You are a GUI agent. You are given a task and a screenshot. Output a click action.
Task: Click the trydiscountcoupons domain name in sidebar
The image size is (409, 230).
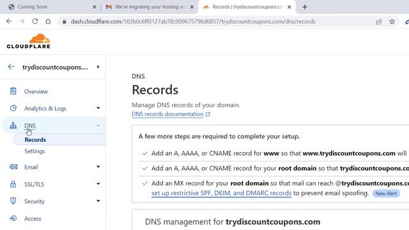(x=56, y=67)
